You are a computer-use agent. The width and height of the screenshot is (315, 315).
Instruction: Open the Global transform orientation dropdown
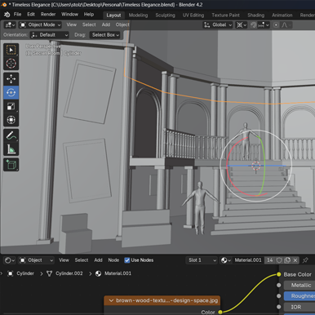coord(218,25)
